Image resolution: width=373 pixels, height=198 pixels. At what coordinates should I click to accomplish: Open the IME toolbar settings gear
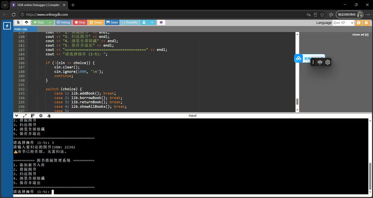point(328,62)
